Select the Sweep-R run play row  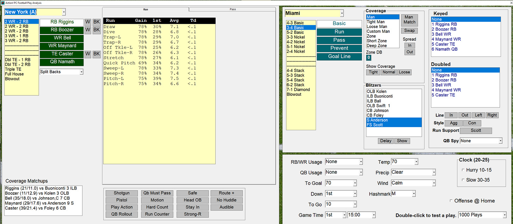click(x=159, y=73)
